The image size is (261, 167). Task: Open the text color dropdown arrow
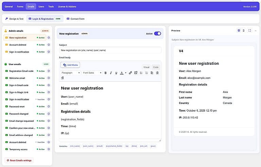[126, 73]
